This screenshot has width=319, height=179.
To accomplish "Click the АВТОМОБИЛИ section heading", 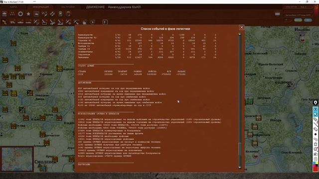I will (84, 83).
